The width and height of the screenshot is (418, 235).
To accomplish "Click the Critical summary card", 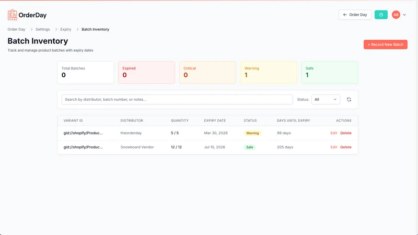I will [x=207, y=73].
